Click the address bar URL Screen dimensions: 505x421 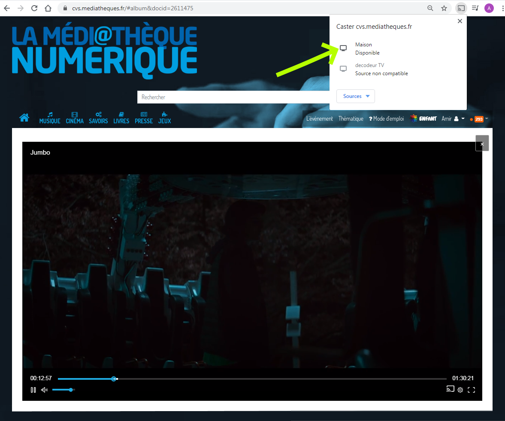(133, 8)
